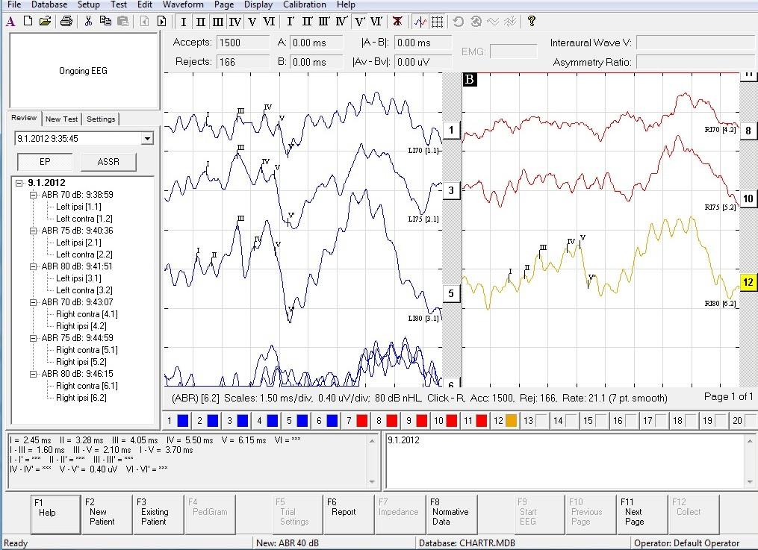
Task: Open the Waveform menu
Action: (183, 4)
